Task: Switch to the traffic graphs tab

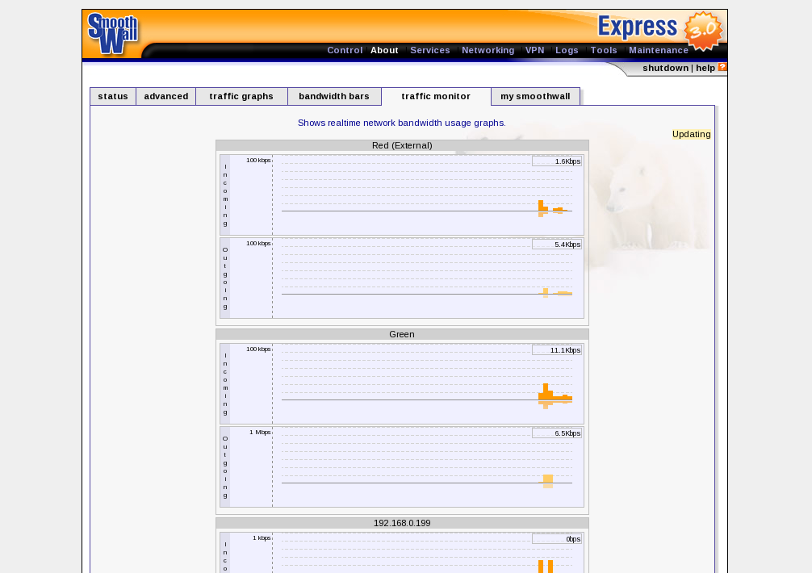Action: tap(241, 96)
